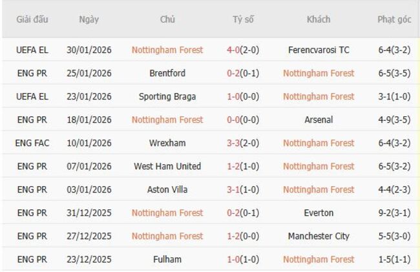This screenshot has width=420, height=272.
Task: Open the Ferencvarosi TC team link
Action: coord(319,50)
